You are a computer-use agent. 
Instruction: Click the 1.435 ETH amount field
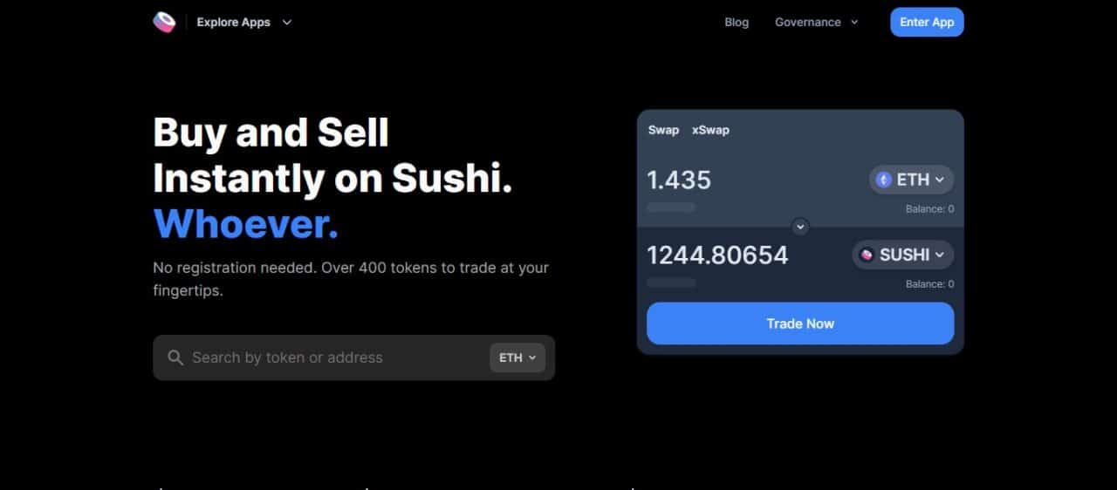click(x=679, y=180)
